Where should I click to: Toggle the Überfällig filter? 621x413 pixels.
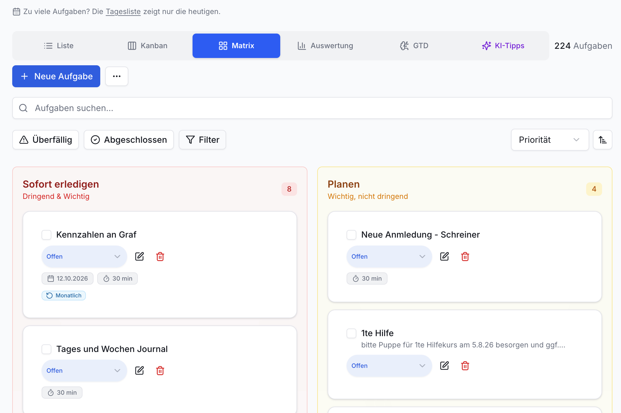(46, 140)
